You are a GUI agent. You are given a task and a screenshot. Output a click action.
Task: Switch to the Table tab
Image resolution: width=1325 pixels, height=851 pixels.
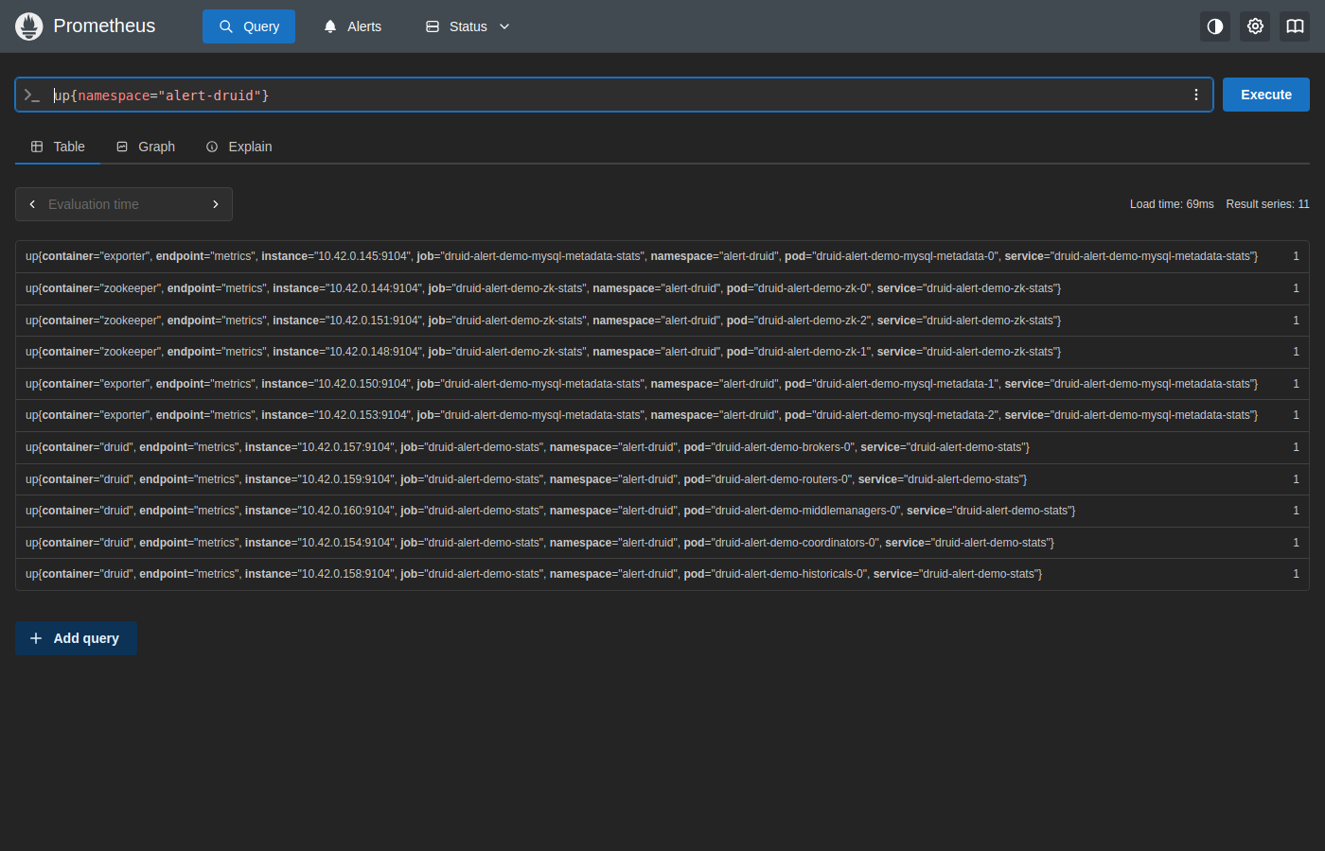pos(58,147)
